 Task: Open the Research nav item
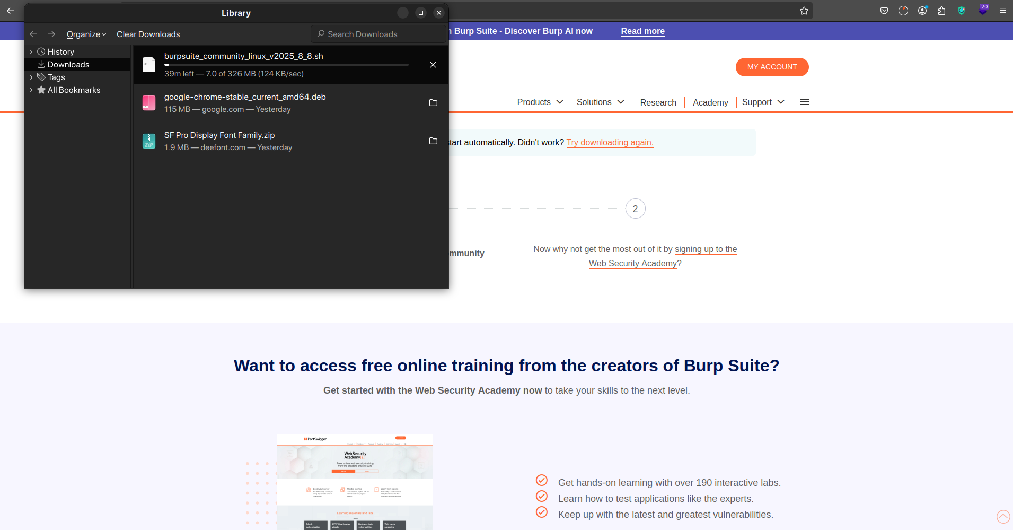point(658,102)
